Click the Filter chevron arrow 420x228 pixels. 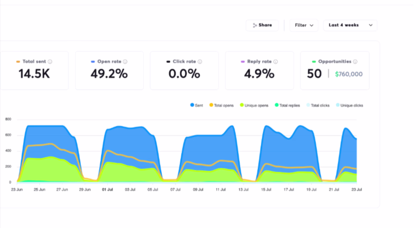click(312, 26)
